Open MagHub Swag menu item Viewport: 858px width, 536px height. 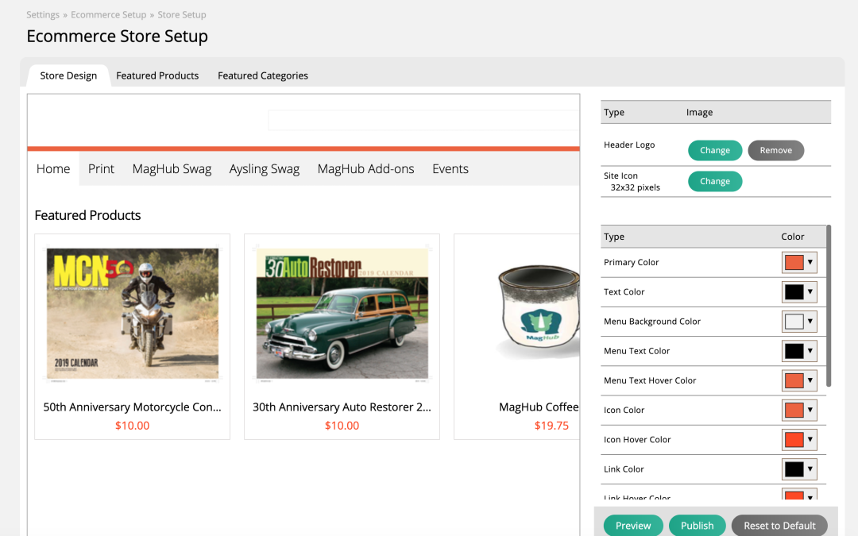172,168
